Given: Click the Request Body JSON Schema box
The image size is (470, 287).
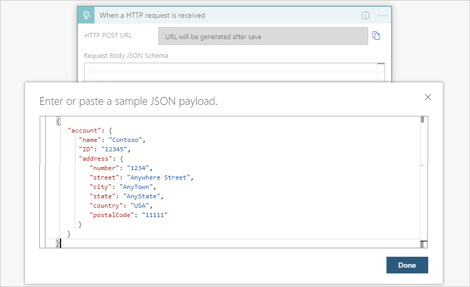Looking at the screenshot, I should (233, 69).
